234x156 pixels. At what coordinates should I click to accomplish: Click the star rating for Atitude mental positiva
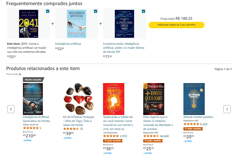[x=191, y=124]
